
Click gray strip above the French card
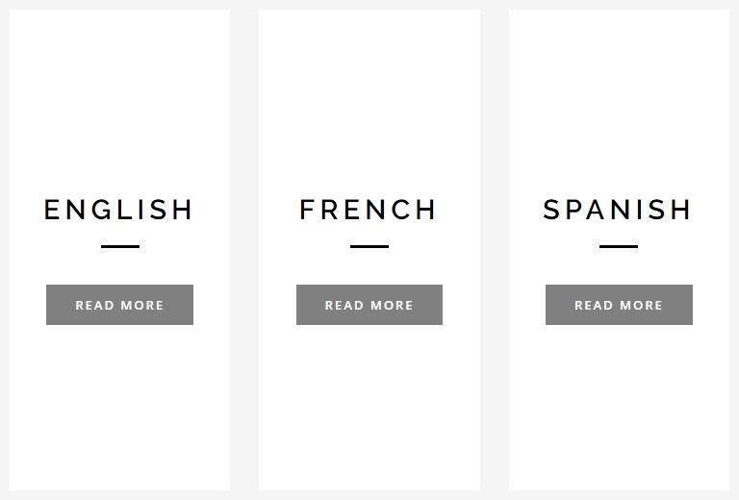click(x=369, y=5)
